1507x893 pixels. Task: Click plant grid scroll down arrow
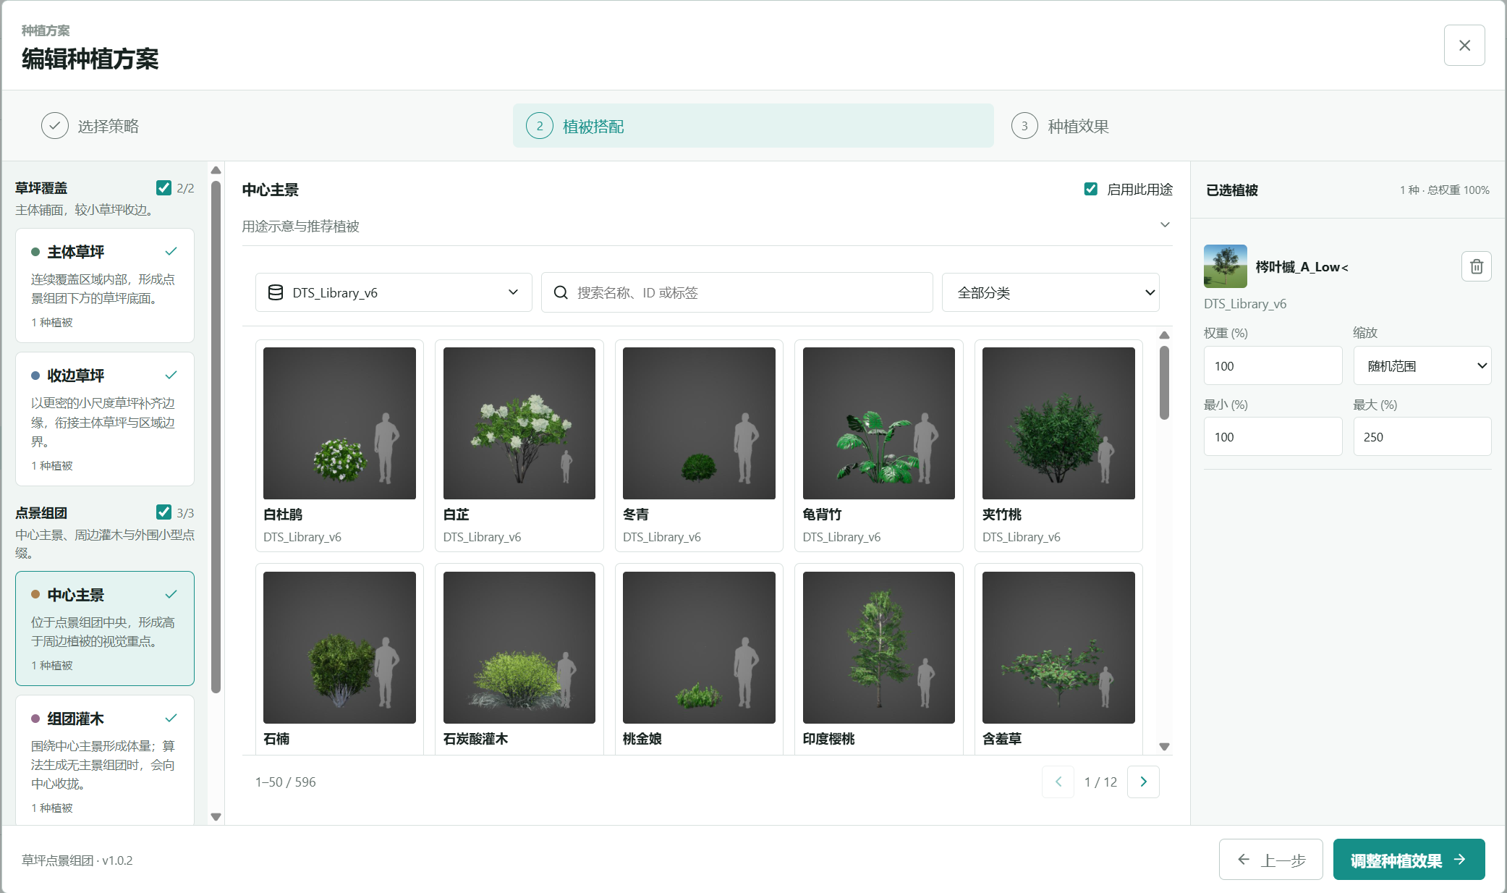point(1164,746)
